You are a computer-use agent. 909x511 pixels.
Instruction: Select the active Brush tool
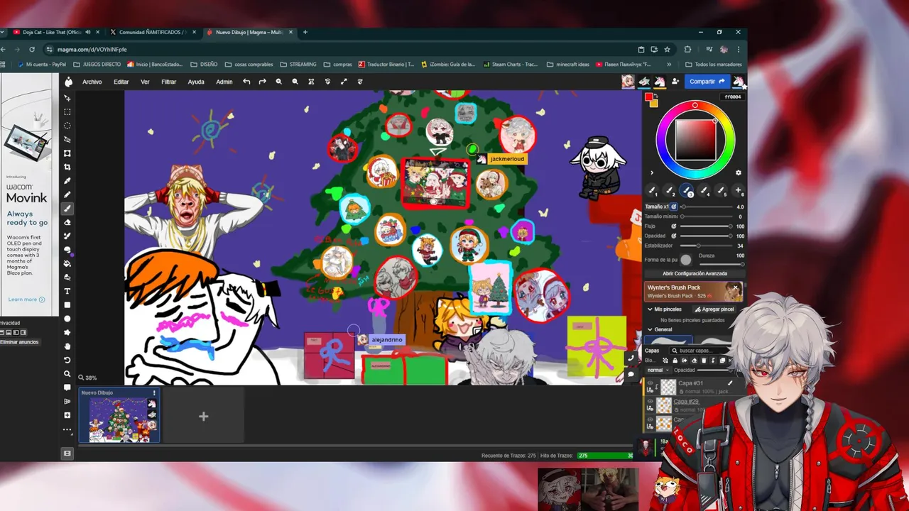coord(67,209)
